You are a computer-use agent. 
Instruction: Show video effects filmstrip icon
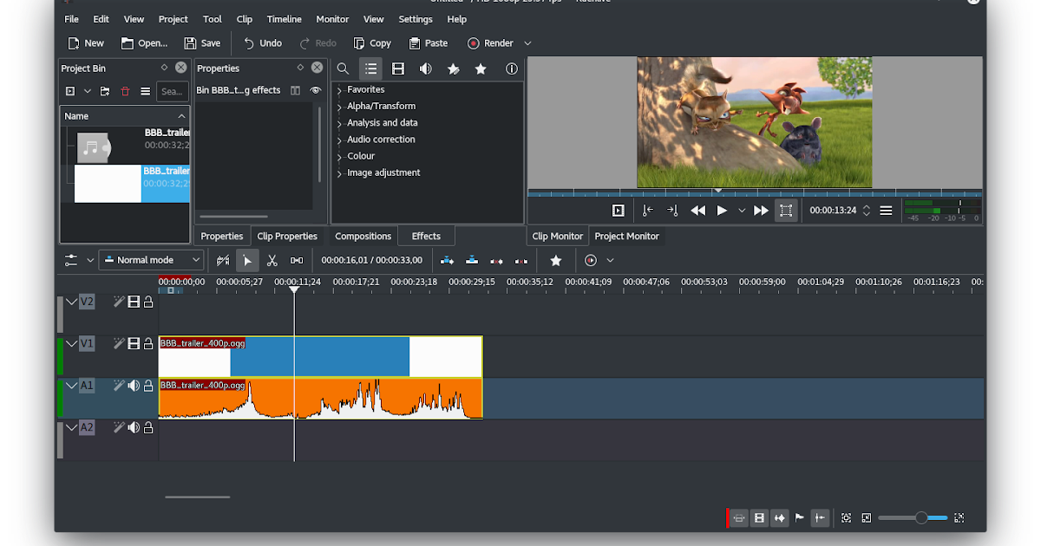coord(398,68)
